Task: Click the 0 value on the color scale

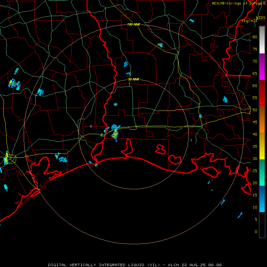Action: (256, 232)
